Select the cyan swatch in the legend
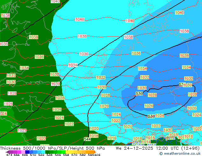 coord(43,152)
